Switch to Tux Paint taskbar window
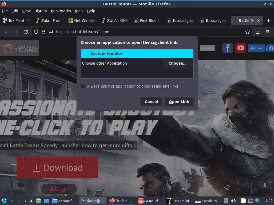Image resolution: width=274 pixels, height=205 pixels. [x=178, y=201]
